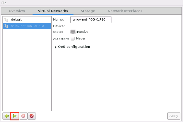Click the arrows icon beside sr-iov-net-40G-XL710

point(7,26)
